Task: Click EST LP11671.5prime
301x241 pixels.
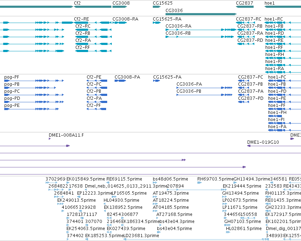Action: click(240, 207)
